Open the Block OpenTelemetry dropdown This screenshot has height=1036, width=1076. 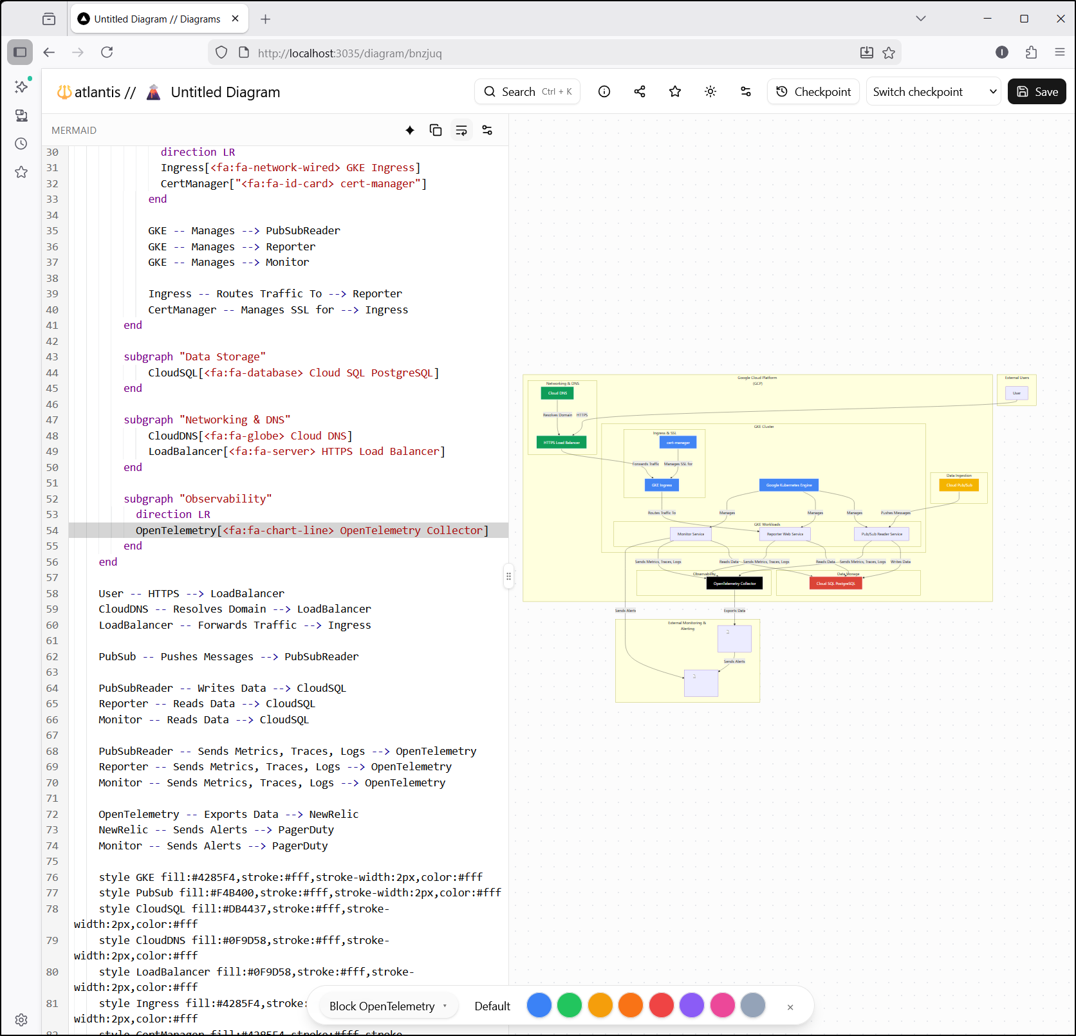click(x=387, y=1006)
